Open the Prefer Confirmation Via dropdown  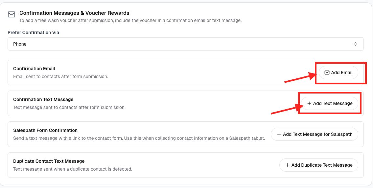pos(186,44)
